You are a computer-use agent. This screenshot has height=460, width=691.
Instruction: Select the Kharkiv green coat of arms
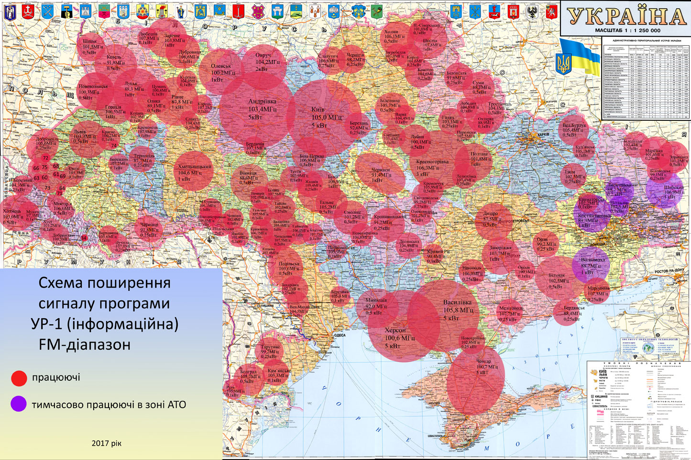pyautogui.click(x=377, y=12)
